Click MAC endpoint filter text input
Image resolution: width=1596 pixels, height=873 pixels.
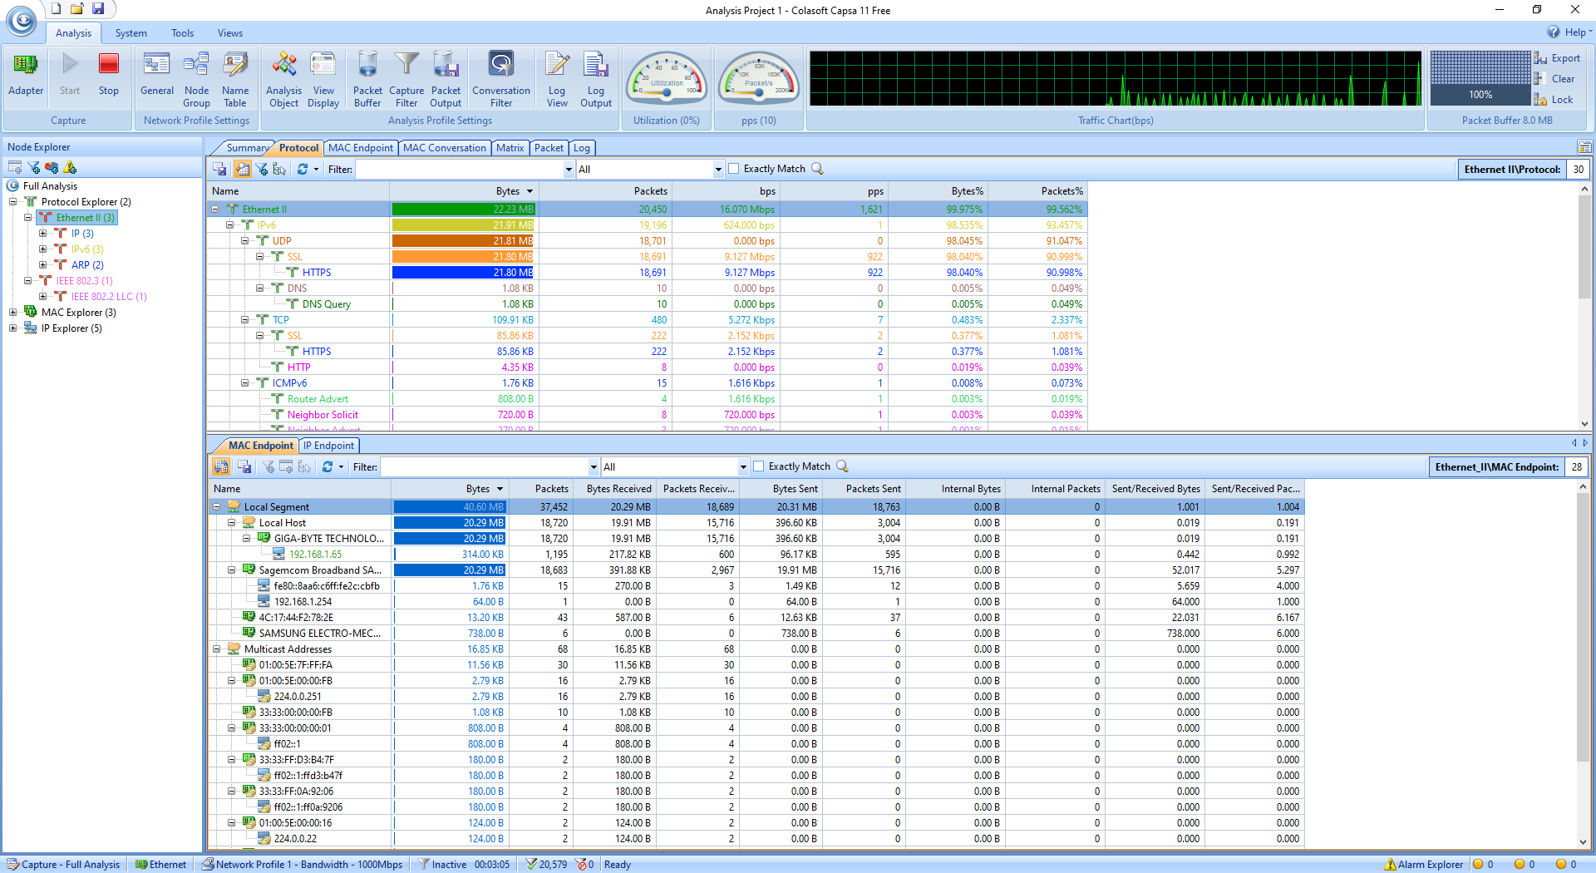[485, 467]
